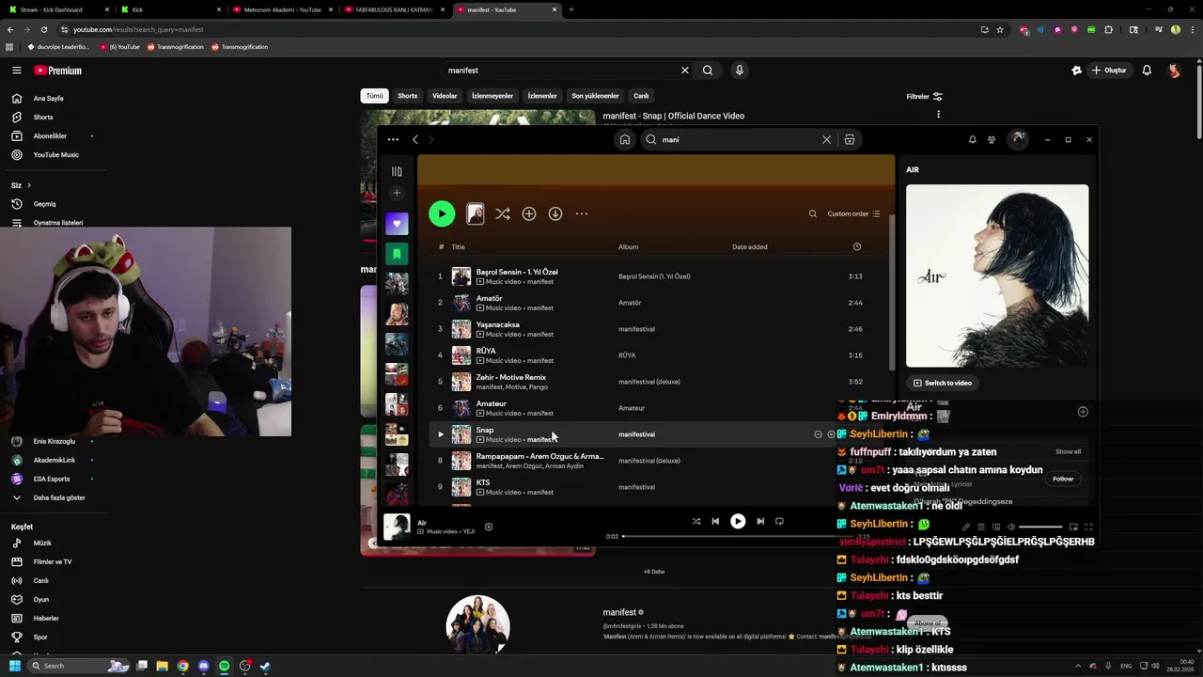This screenshot has width=1203, height=677.
Task: Select the Tümü filter chip on YouTube
Action: pos(375,96)
